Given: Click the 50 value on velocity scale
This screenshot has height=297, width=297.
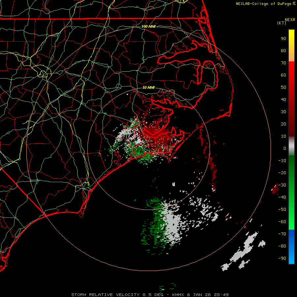Looking at the screenshot, I should coord(283,87).
